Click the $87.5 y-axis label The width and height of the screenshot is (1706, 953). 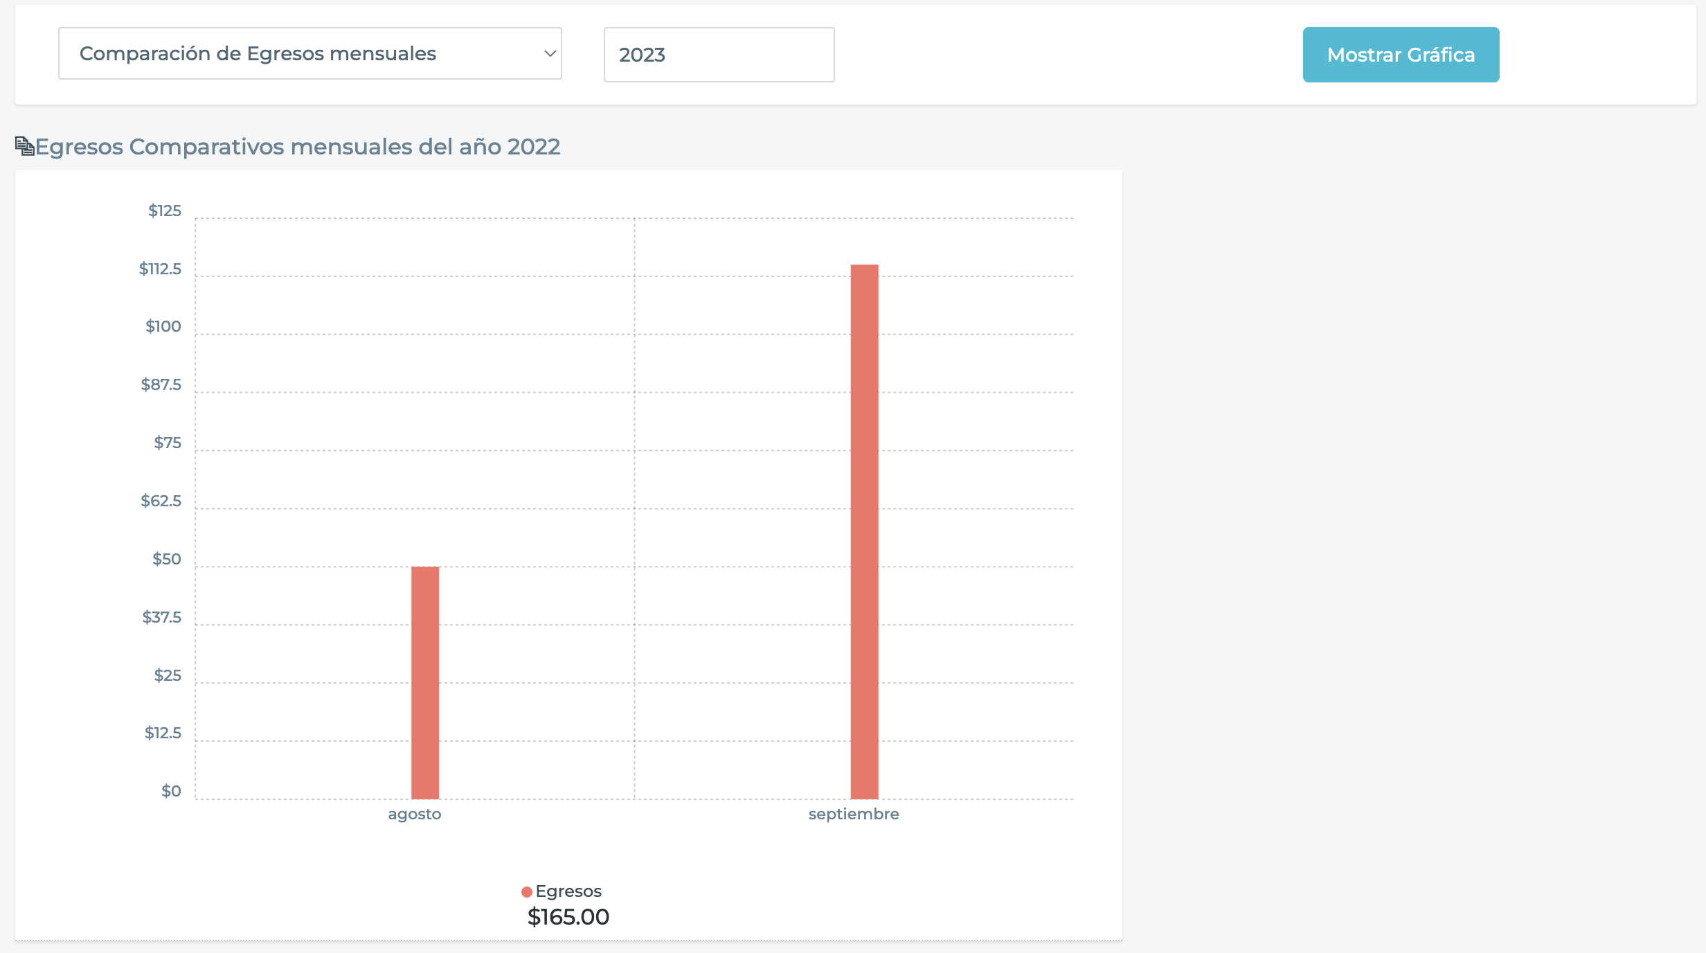coord(161,384)
